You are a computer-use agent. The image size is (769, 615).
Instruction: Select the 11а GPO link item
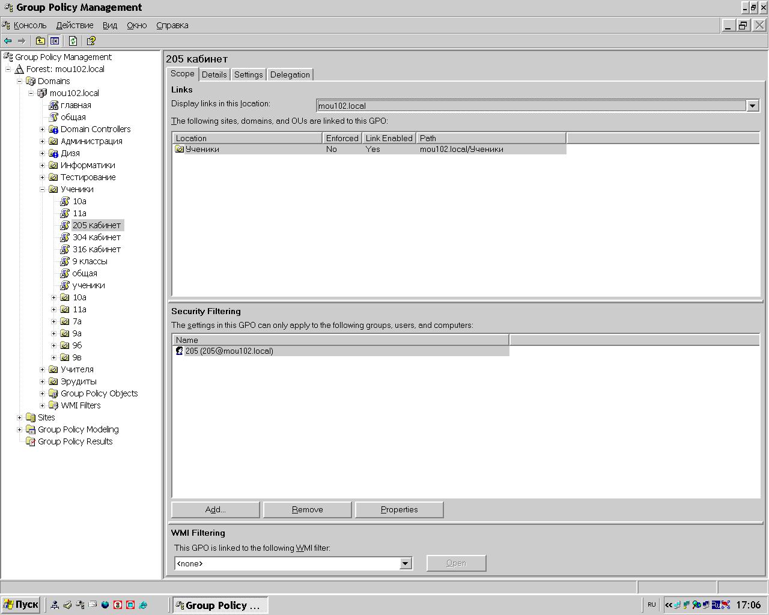(79, 213)
